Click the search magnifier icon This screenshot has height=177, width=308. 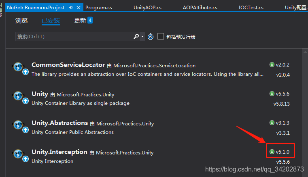point(136,36)
